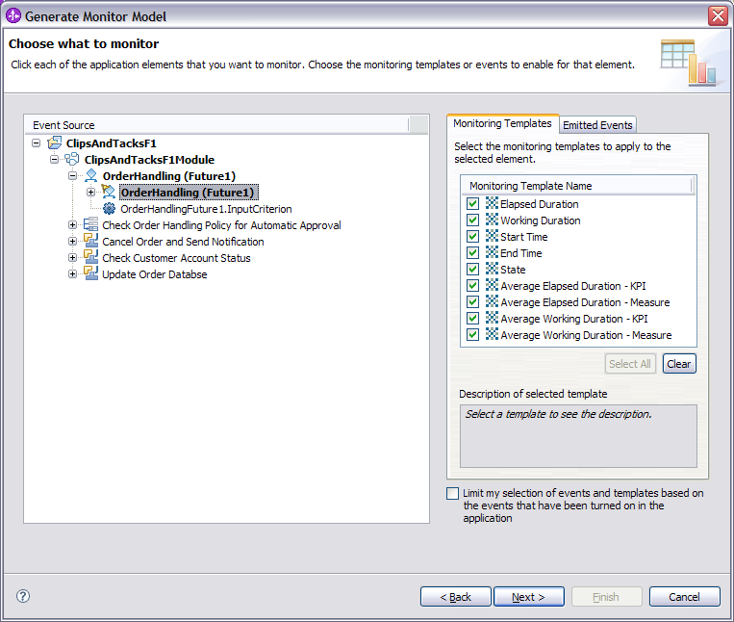Click the Average Working Duration - Measure icon
The width and height of the screenshot is (734, 622).
tap(492, 334)
